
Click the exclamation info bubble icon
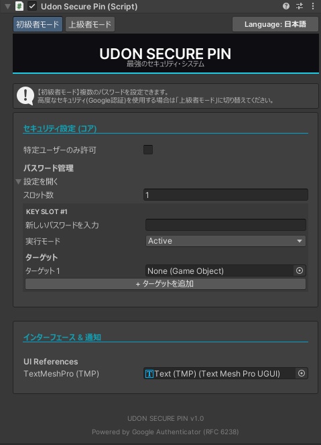click(x=25, y=95)
